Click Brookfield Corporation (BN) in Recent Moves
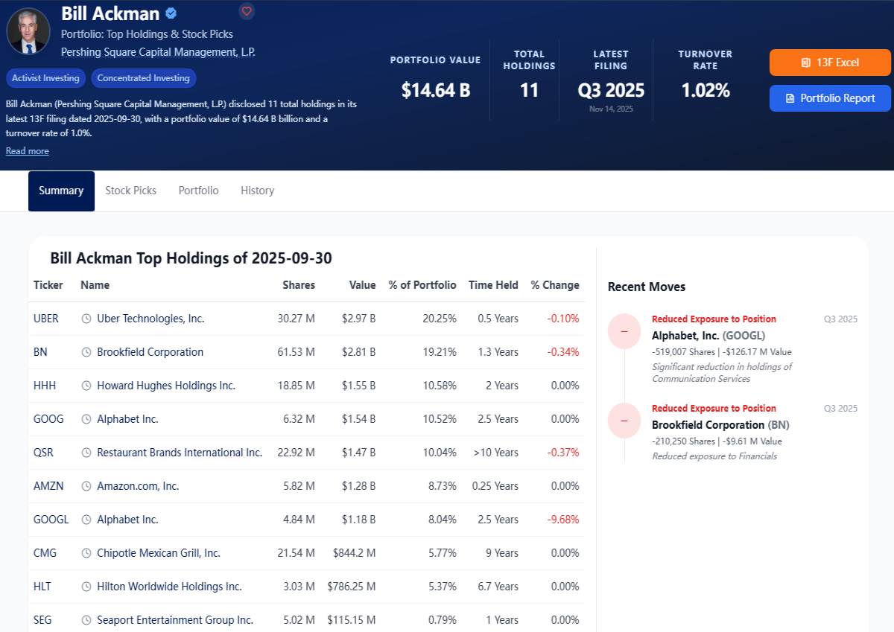 [x=720, y=425]
